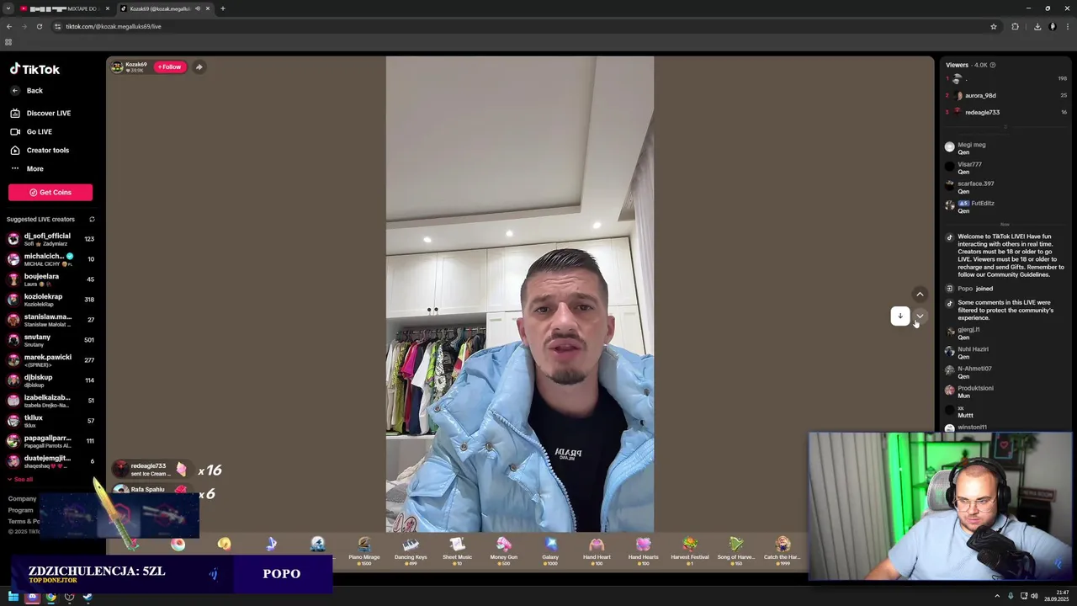Open izabelkaizab suggested live creator
This screenshot has height=606, width=1077.
coord(50,401)
